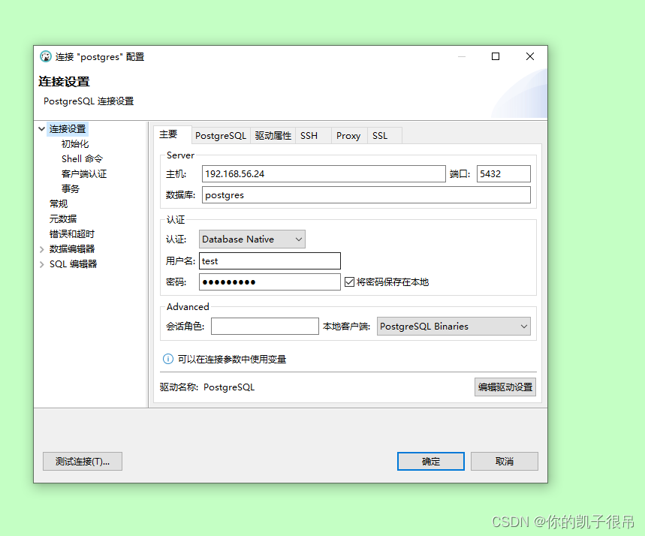Open the Proxy tab
Viewport: 645px width, 536px height.
click(x=348, y=136)
